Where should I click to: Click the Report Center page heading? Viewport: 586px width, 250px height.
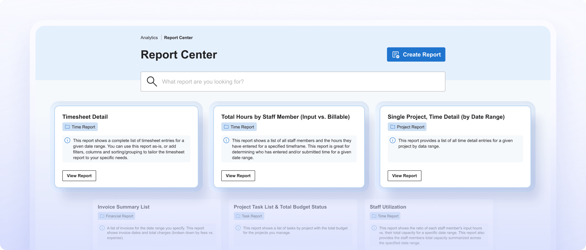(179, 55)
